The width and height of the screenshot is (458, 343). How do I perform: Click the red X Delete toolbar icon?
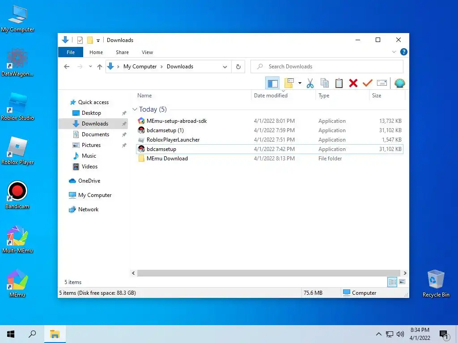point(353,83)
